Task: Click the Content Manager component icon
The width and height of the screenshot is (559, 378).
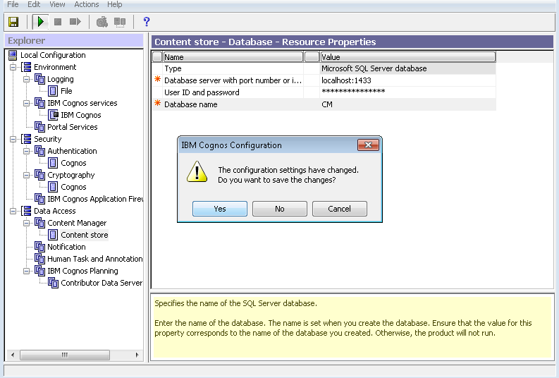Action: click(39, 223)
